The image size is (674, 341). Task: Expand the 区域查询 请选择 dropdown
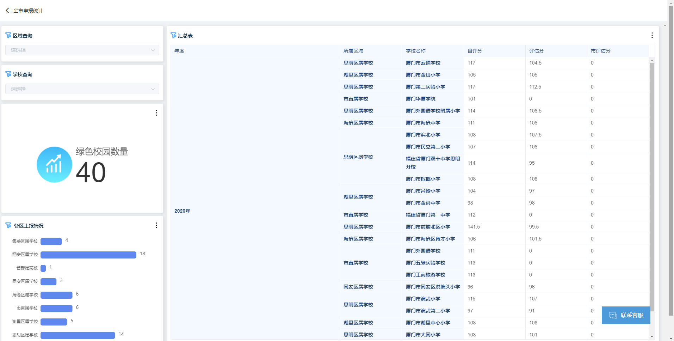tap(82, 50)
